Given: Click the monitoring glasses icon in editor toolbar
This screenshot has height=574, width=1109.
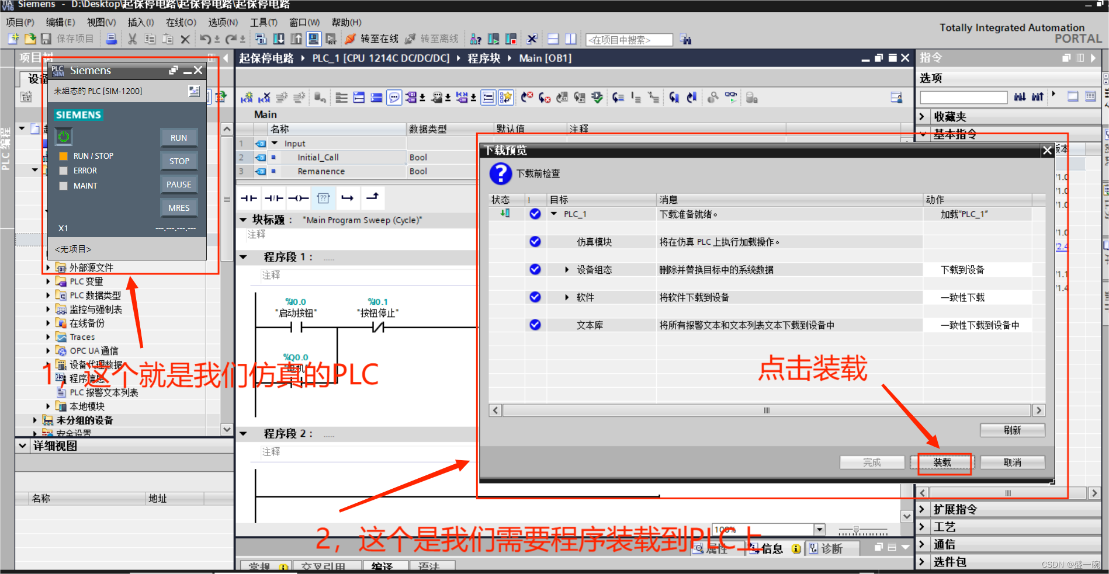Looking at the screenshot, I should point(731,98).
